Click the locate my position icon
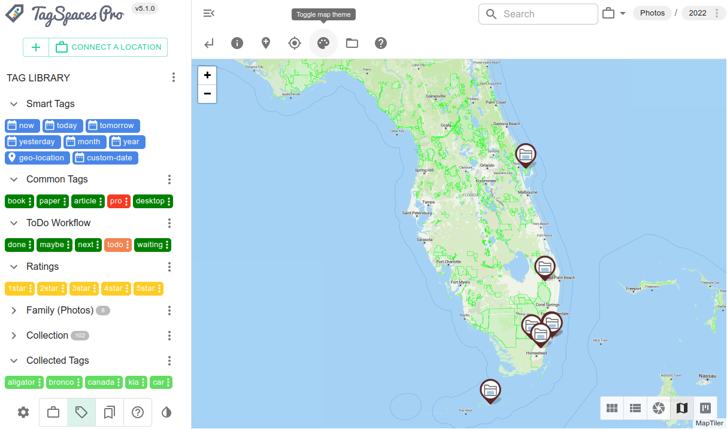 [x=295, y=43]
